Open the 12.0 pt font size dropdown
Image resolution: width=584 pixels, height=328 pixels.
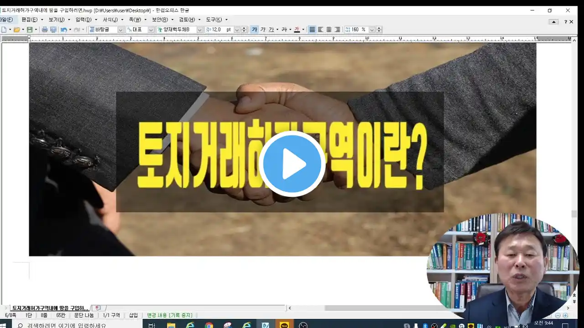point(237,30)
